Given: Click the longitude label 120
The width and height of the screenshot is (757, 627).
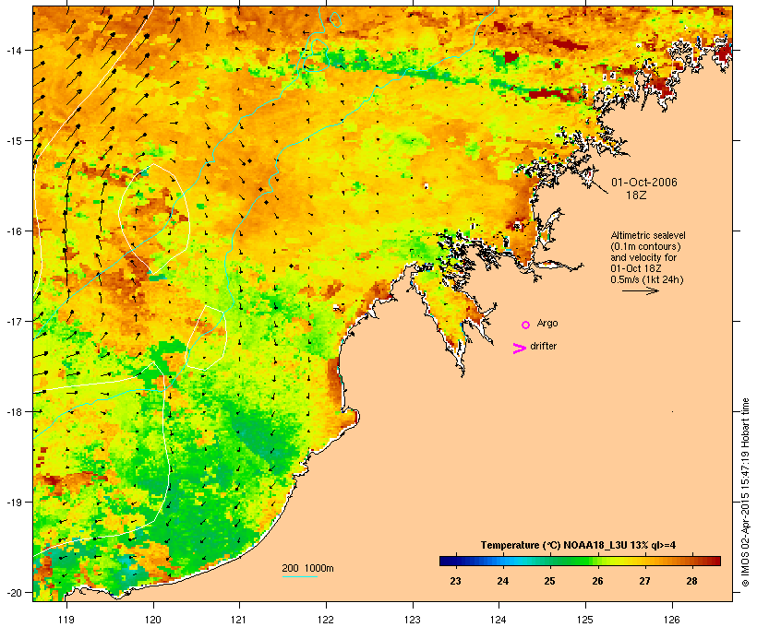Looking at the screenshot, I should 153,620.
